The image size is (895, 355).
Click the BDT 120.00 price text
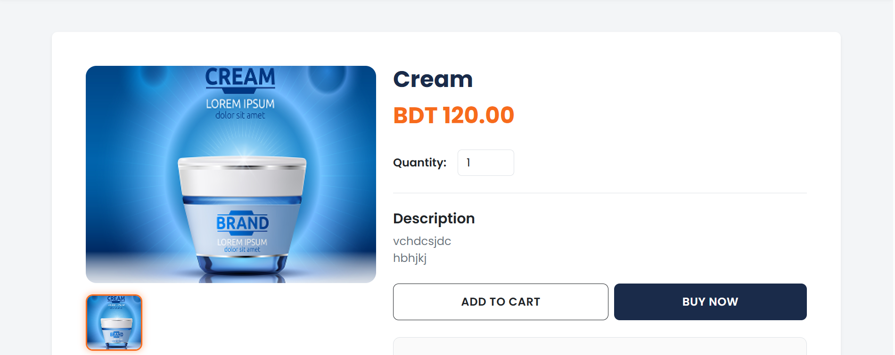tap(453, 115)
